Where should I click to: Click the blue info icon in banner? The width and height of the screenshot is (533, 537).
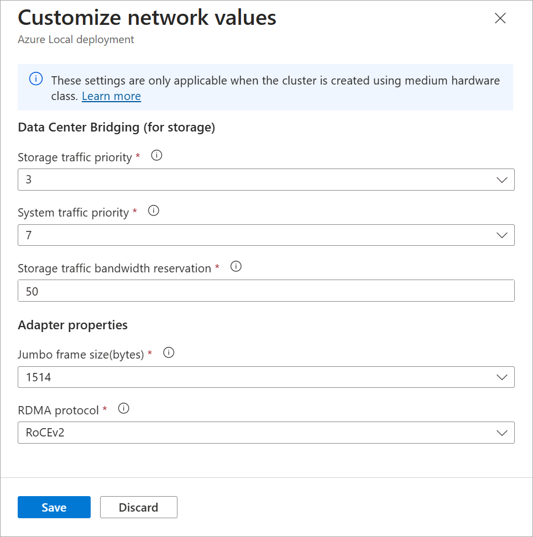[36, 80]
